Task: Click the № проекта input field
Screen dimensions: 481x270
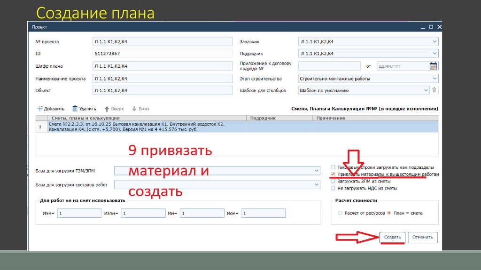Action: click(163, 41)
